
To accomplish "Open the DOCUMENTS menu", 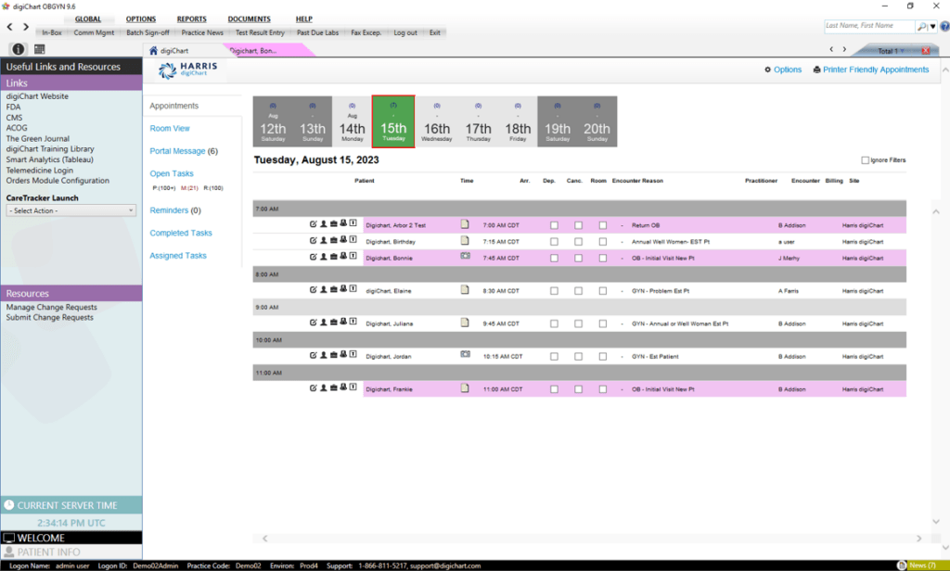I will click(x=249, y=19).
